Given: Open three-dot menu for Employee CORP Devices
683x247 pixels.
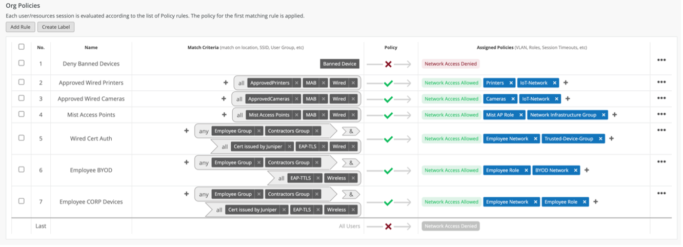Looking at the screenshot, I should (x=661, y=193).
